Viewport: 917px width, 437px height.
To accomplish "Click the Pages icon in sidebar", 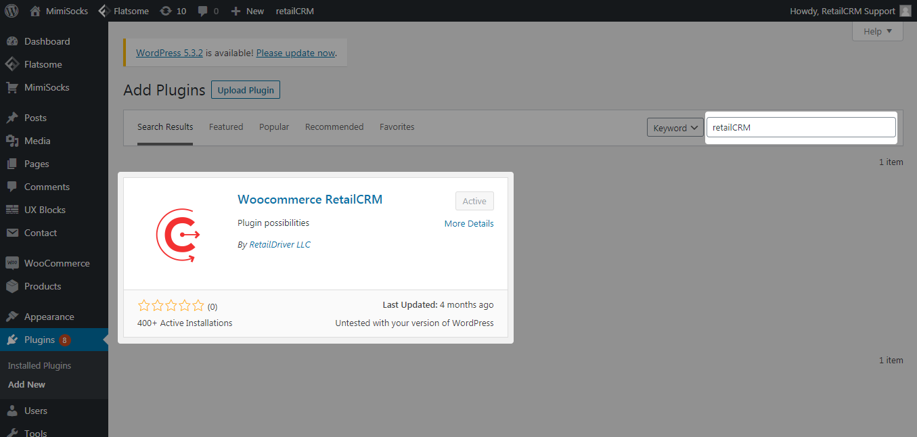I will pos(12,164).
